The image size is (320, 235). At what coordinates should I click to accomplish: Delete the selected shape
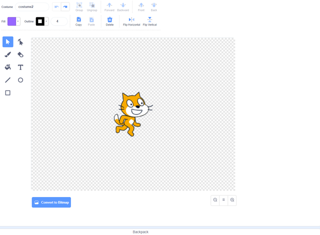(x=109, y=21)
